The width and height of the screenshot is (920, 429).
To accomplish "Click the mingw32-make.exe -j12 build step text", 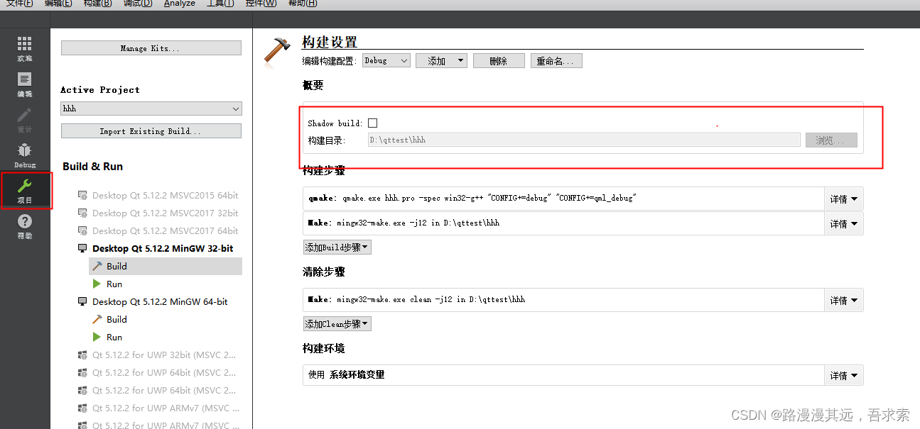I will (x=404, y=223).
